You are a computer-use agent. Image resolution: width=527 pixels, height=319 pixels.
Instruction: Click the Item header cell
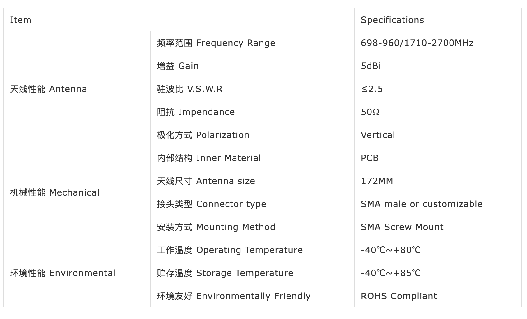coord(179,20)
